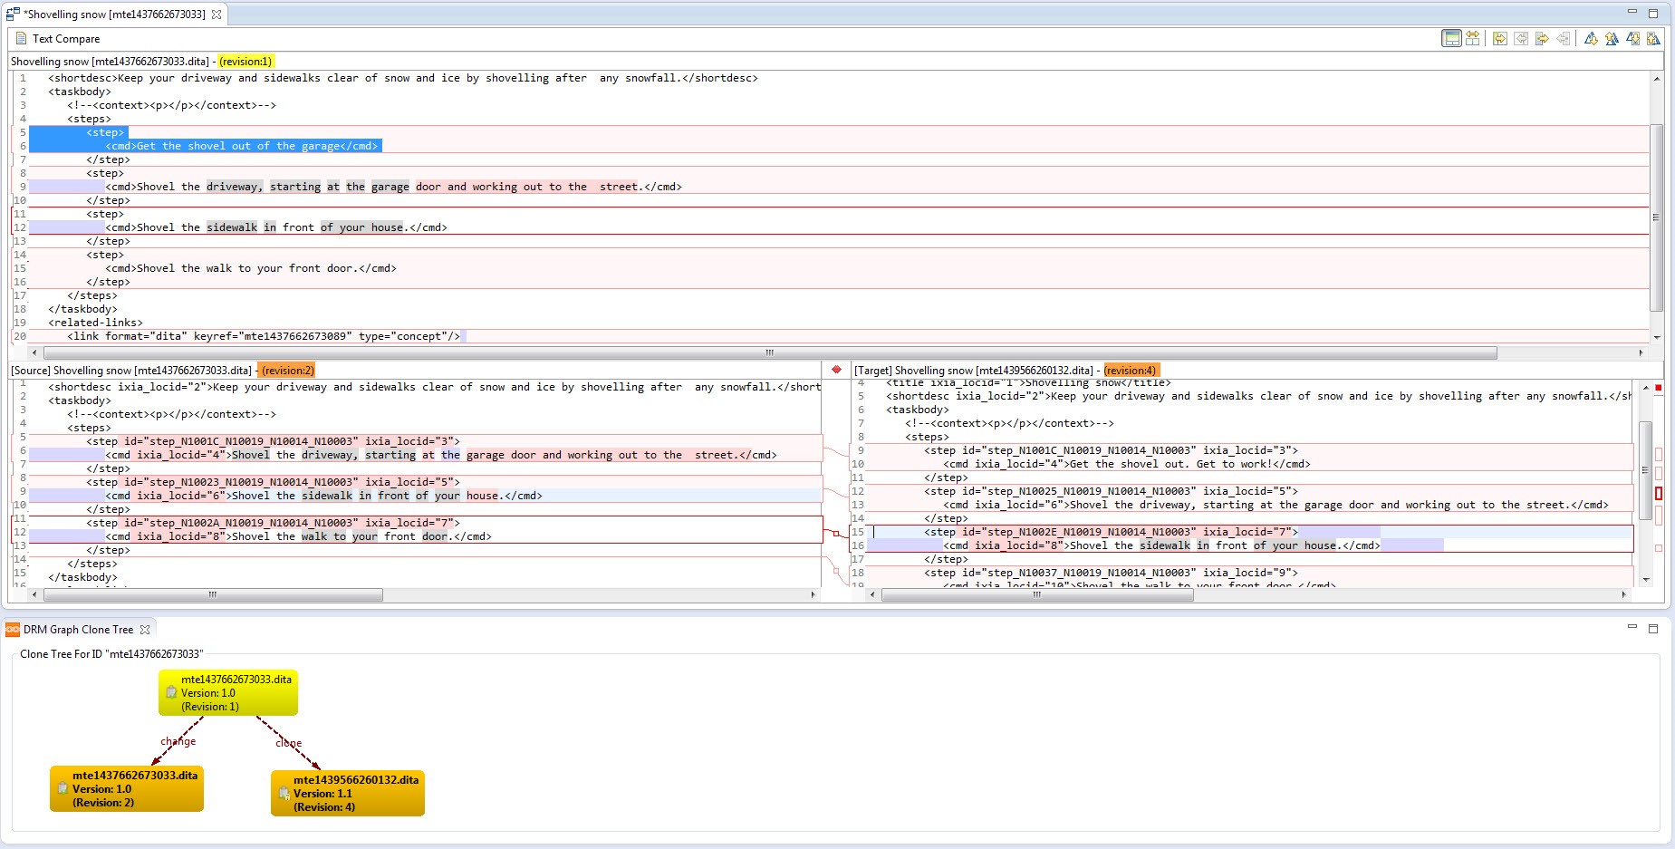This screenshot has width=1675, height=849.
Task: Click ancestor line with link keyref concept
Action: [264, 336]
